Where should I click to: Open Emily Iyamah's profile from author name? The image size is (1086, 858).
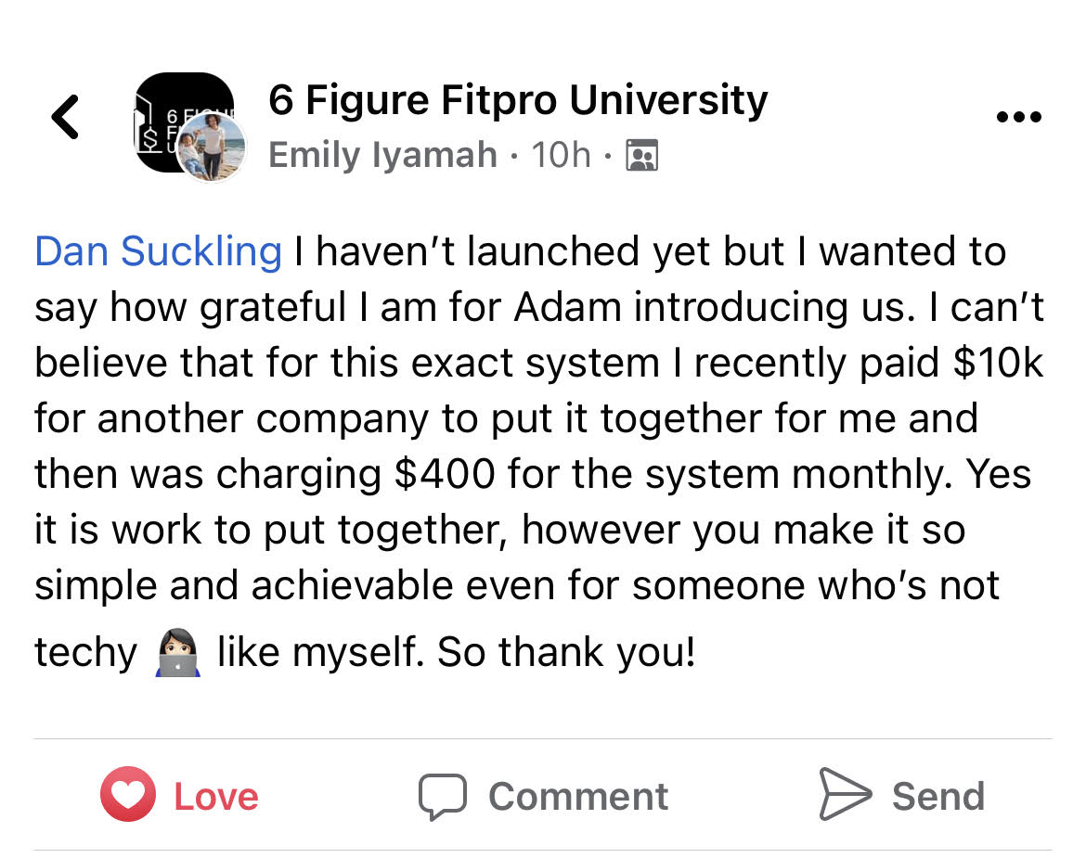(383, 154)
